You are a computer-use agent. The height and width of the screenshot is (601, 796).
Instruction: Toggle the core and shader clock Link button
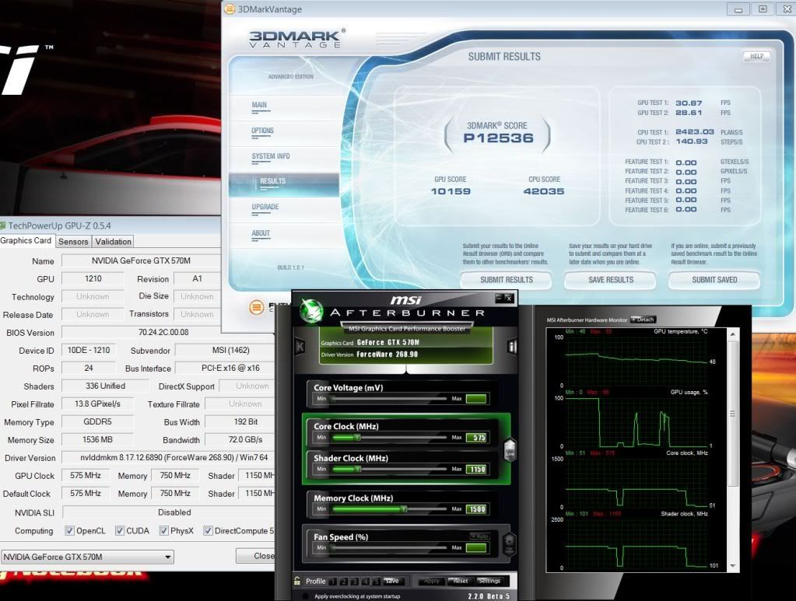tap(510, 449)
